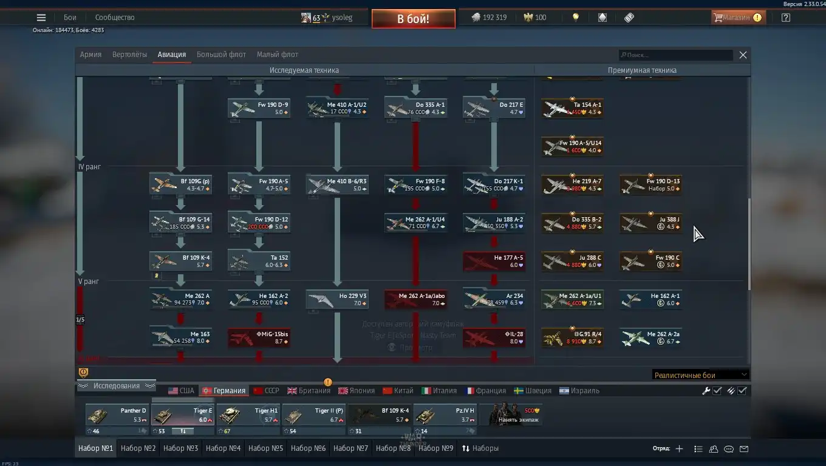Screen dimensions: 826x466
Task: Select the Me 163 aircraft card
Action: [181, 337]
